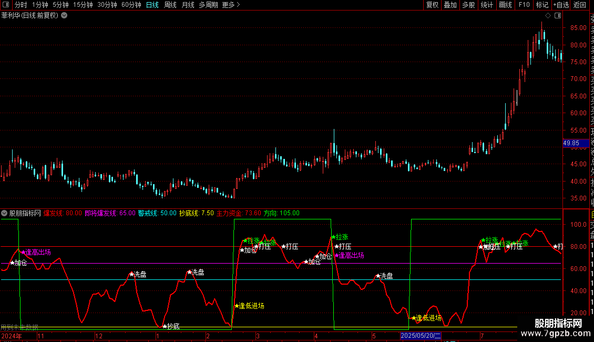Click the 85.00 price axis label
This screenshot has height=342, width=594.
[x=578, y=28]
